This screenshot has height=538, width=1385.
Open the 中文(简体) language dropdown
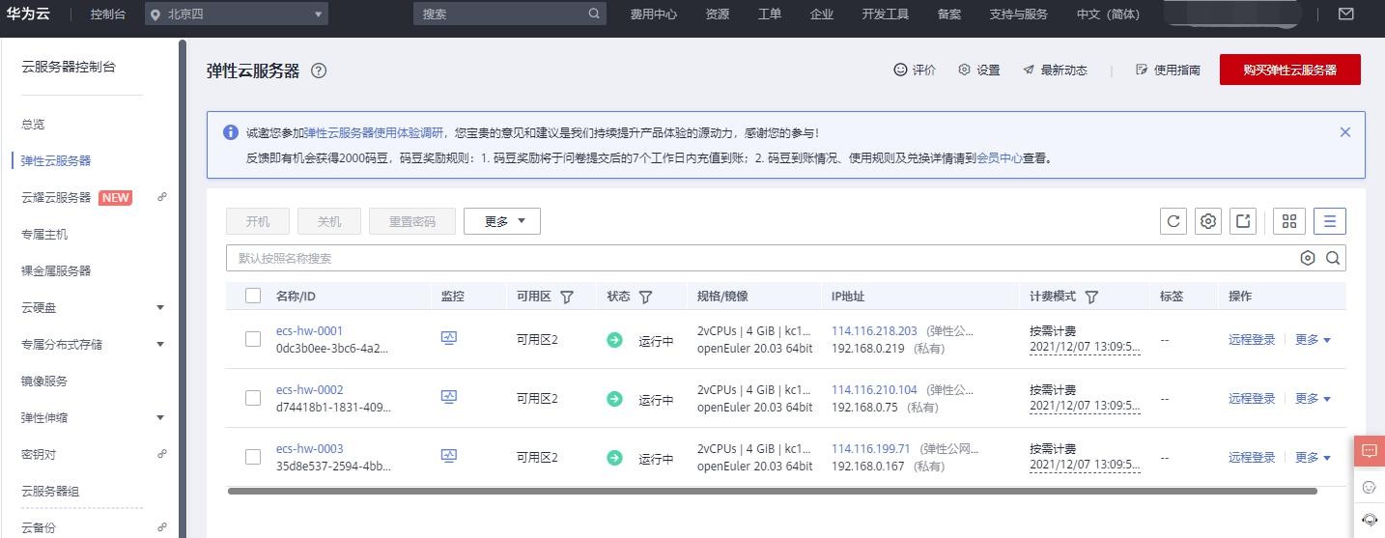click(1108, 14)
